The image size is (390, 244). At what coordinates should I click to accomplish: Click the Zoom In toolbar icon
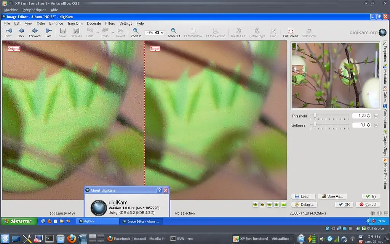[136, 31]
